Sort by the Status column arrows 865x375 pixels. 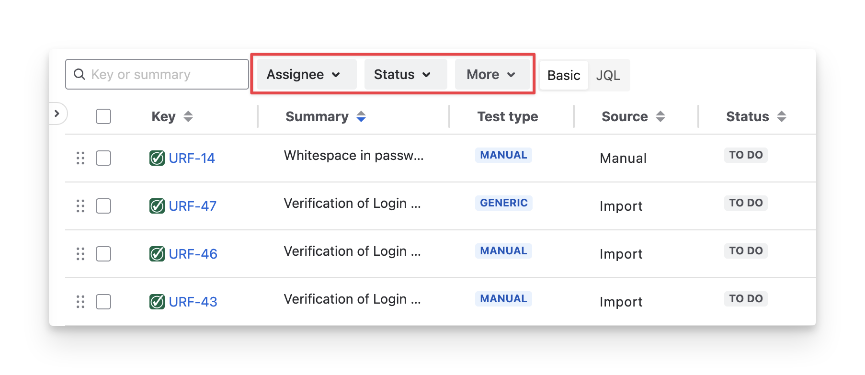pyautogui.click(x=782, y=116)
